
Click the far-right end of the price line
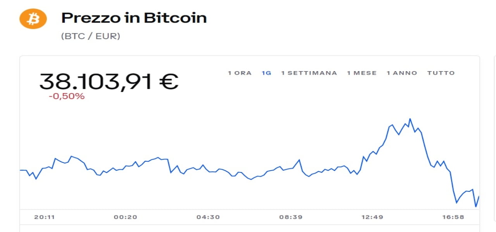(479, 196)
